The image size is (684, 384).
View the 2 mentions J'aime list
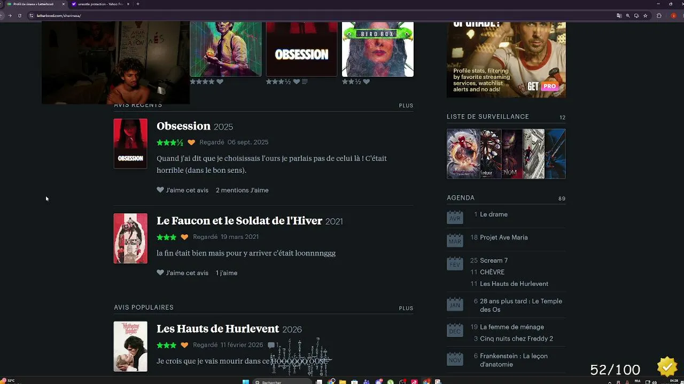click(x=242, y=190)
